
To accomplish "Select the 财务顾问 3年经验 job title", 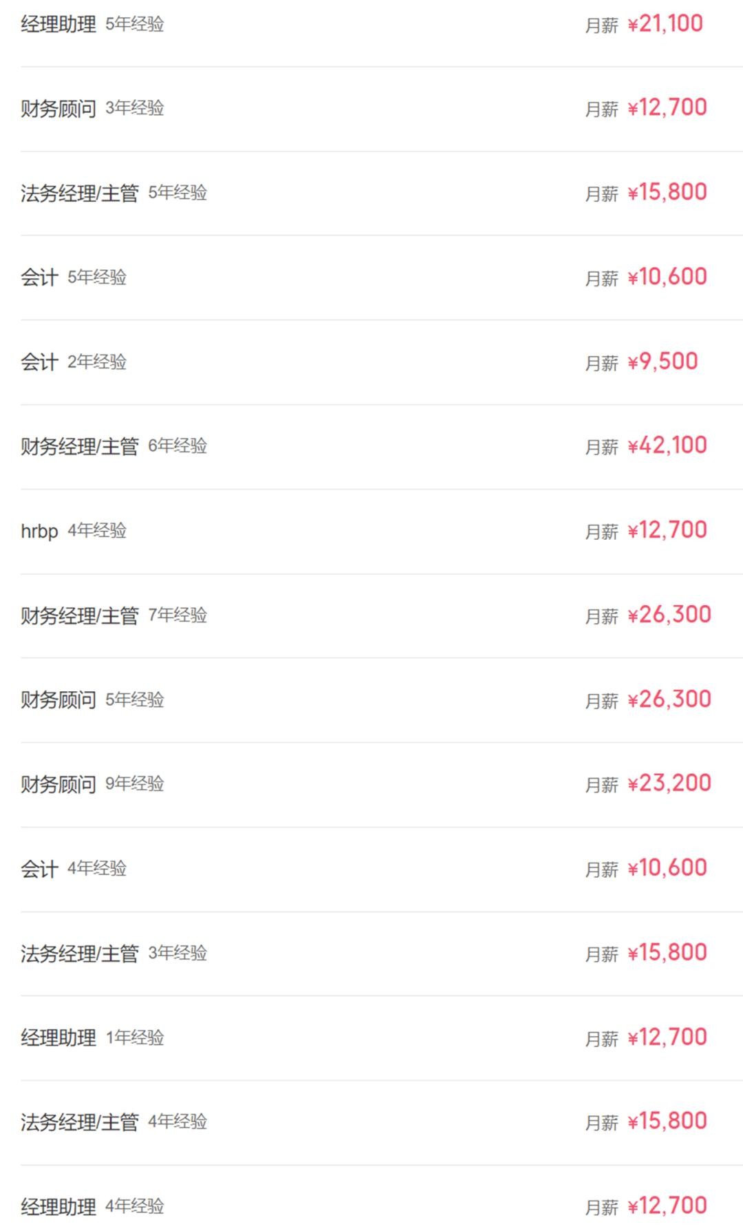I will pos(58,109).
